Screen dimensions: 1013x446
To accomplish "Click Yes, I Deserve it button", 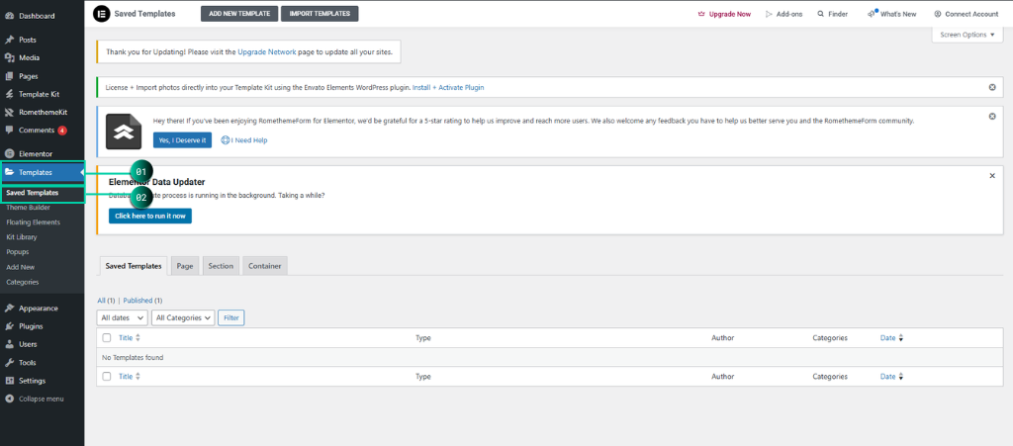I will point(182,140).
